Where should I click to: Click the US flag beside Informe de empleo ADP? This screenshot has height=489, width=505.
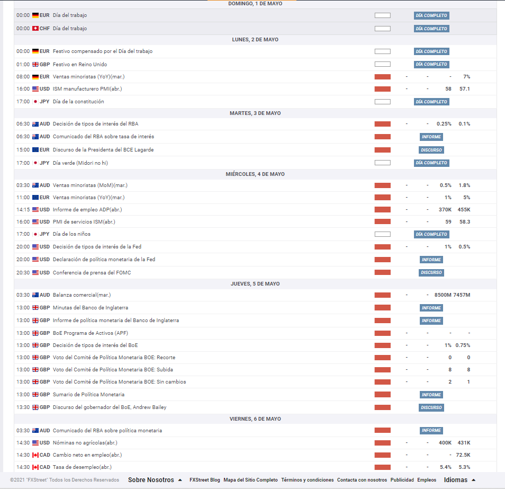pos(35,210)
